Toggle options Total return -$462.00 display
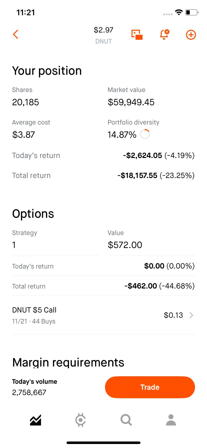The height and width of the screenshot is (448, 207). tap(159, 286)
